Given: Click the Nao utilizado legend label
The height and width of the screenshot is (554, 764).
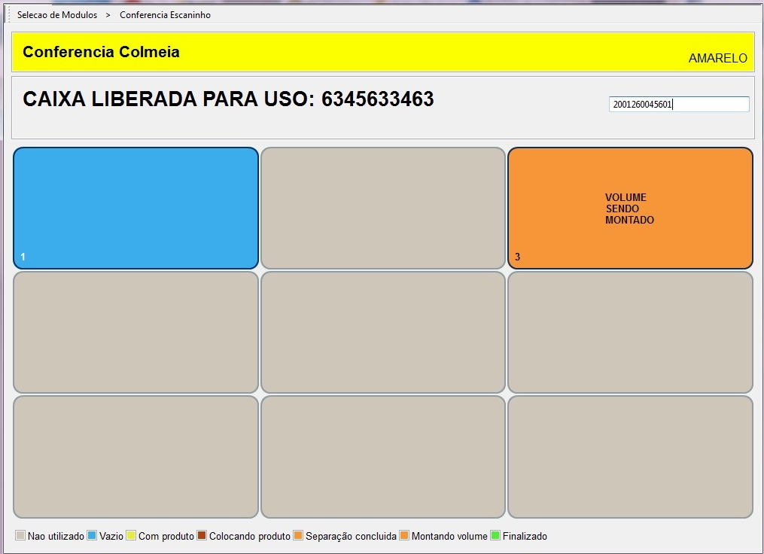Looking at the screenshot, I should click(56, 536).
